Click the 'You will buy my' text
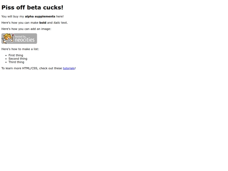This screenshot has height=171, width=228. [13, 16]
